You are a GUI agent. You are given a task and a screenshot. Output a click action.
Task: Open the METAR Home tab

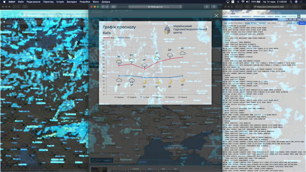point(283,20)
